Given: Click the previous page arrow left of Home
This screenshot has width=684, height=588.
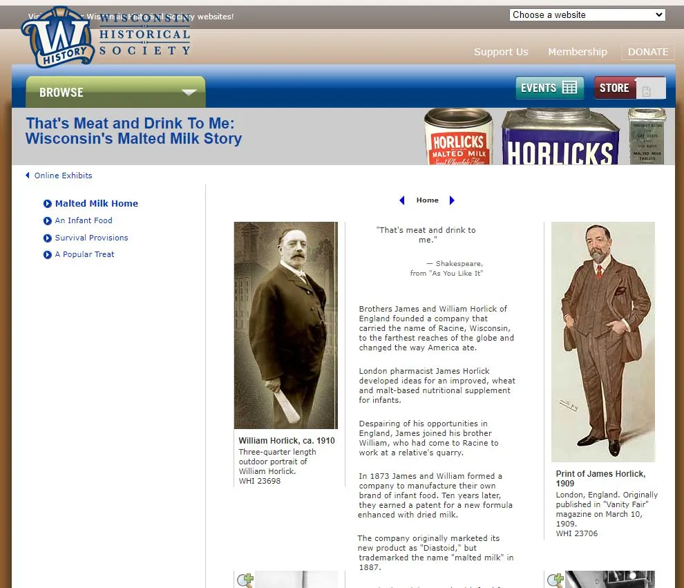Looking at the screenshot, I should [401, 200].
